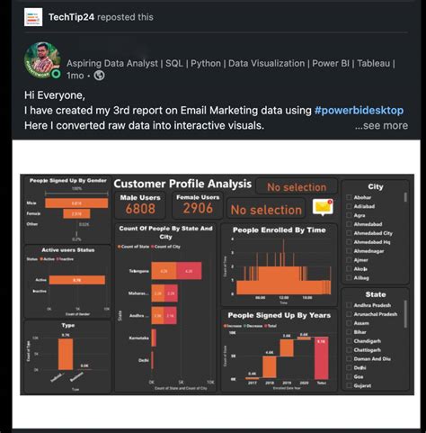Click the City slicer scrollbar
Image resolution: width=426 pixels, height=433 pixels.
405,197
